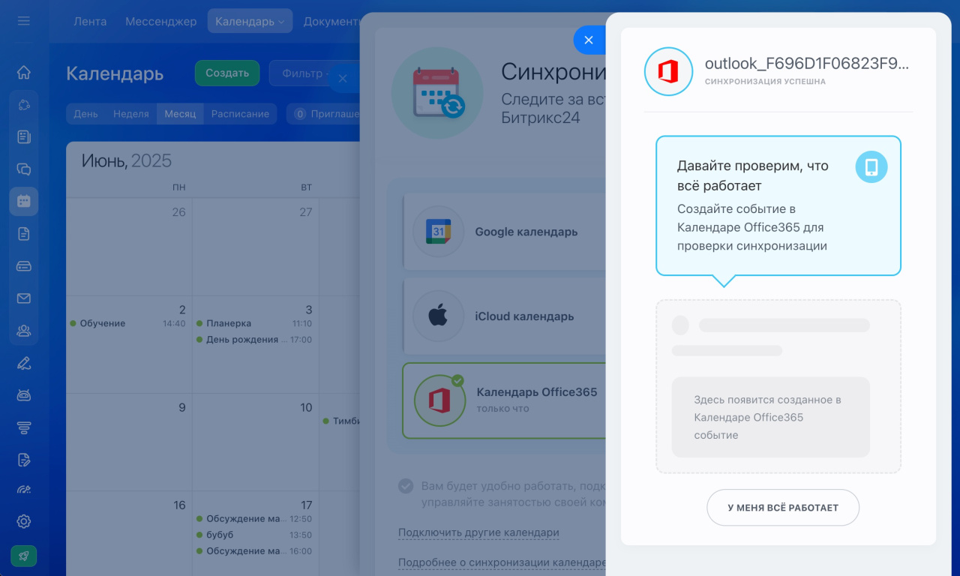Open 'Подключить другие календари' link

(x=478, y=532)
